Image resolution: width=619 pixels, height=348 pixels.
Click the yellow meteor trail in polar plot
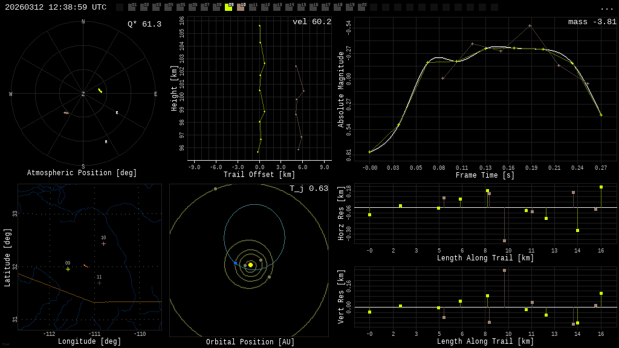click(100, 91)
